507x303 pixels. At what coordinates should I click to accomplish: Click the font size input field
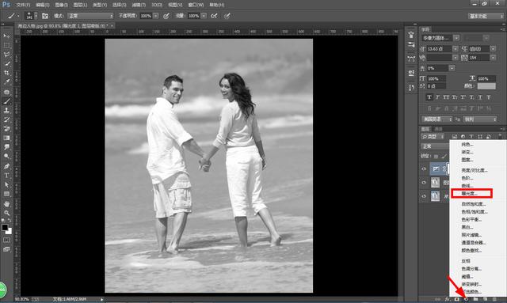click(439, 49)
